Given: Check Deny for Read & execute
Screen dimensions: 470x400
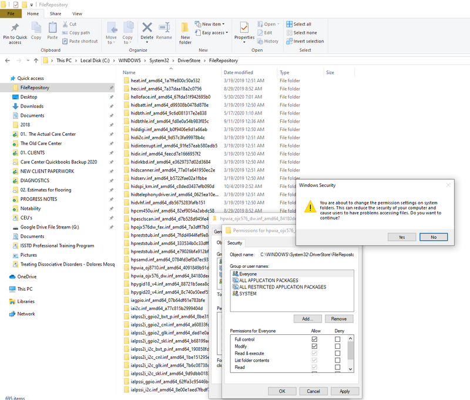Looking at the screenshot, I should [x=337, y=354].
